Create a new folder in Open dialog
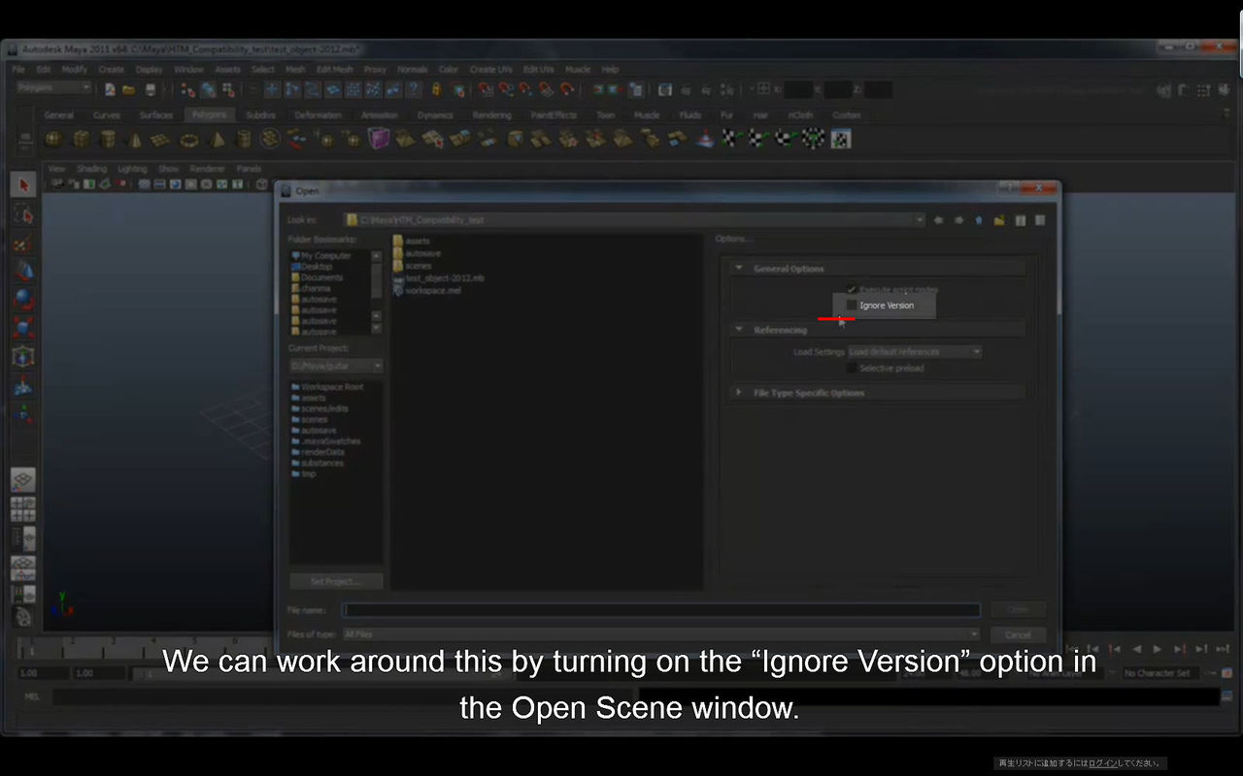Viewport: 1243px width, 776px height. (999, 220)
